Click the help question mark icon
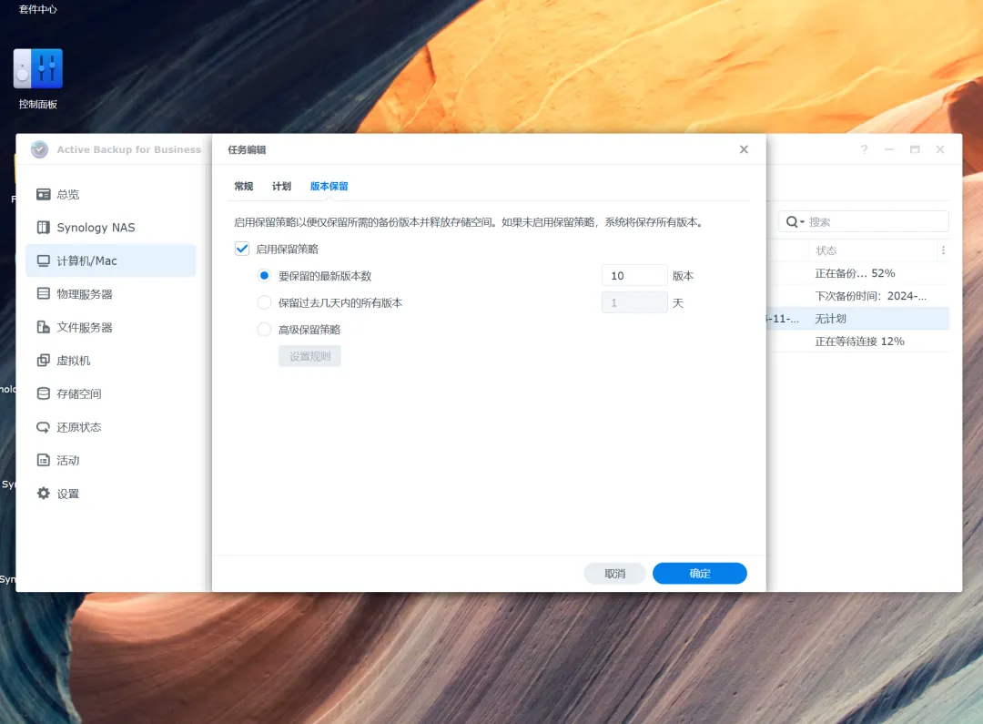This screenshot has height=724, width=983. (864, 149)
